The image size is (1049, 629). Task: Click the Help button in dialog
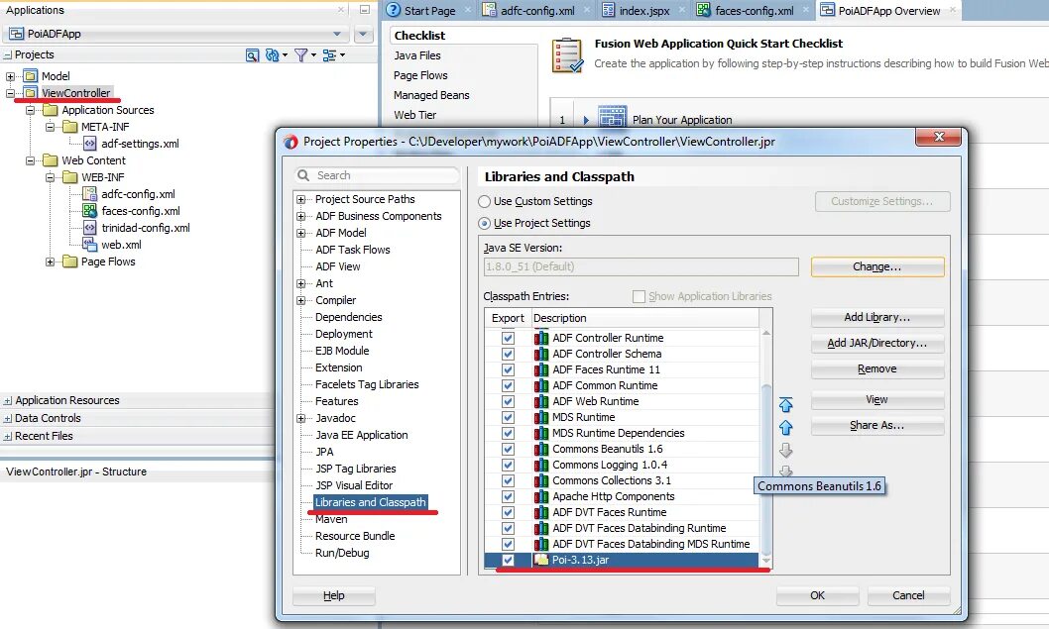334,595
